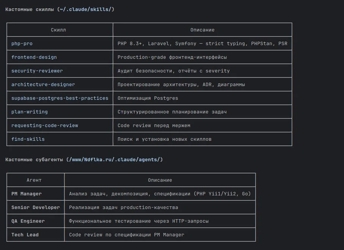The height and width of the screenshot is (250, 344).
Task: Click architecture-designer in the skills table
Action: pos(43,85)
